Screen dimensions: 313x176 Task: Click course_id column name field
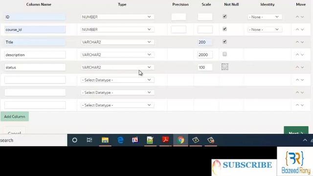click(35, 29)
